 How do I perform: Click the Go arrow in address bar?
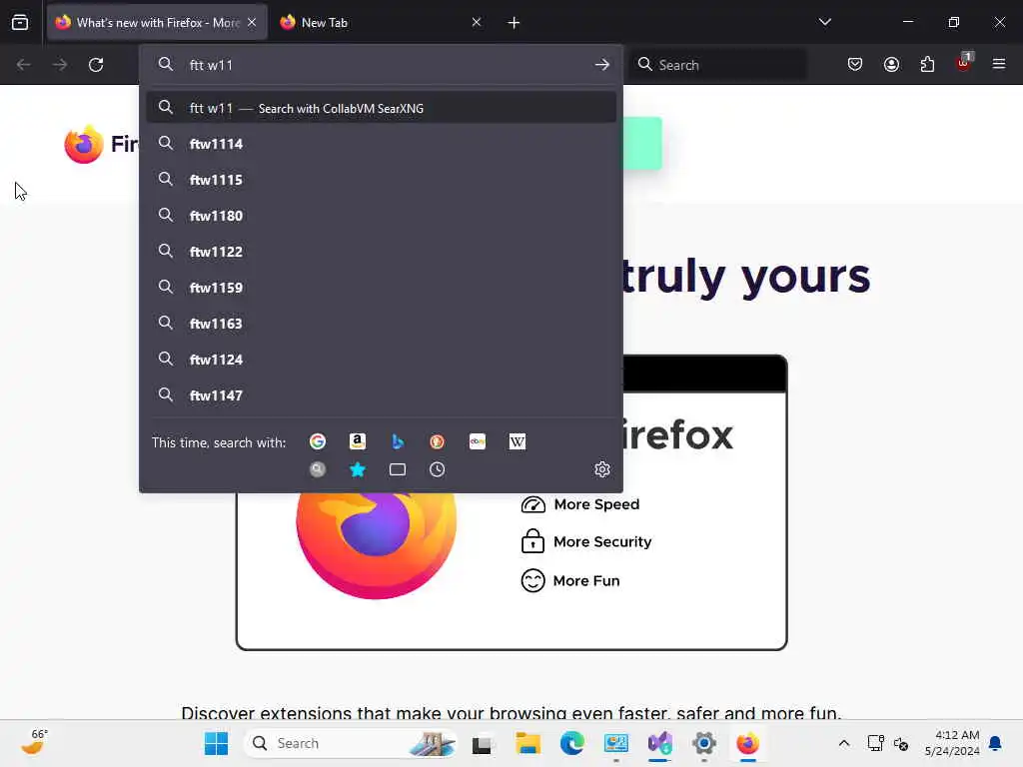pos(601,65)
